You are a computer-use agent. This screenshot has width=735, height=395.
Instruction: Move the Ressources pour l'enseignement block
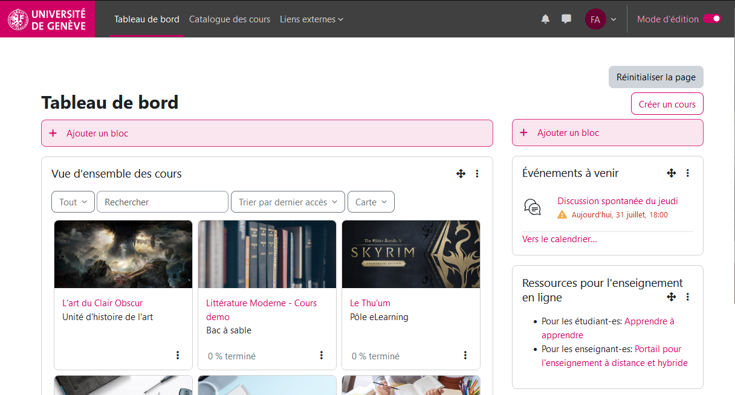671,297
